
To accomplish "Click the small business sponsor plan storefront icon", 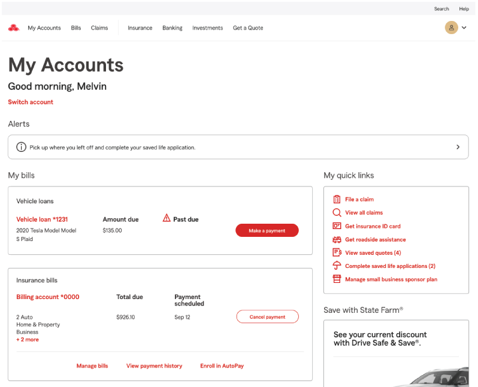I will (337, 279).
